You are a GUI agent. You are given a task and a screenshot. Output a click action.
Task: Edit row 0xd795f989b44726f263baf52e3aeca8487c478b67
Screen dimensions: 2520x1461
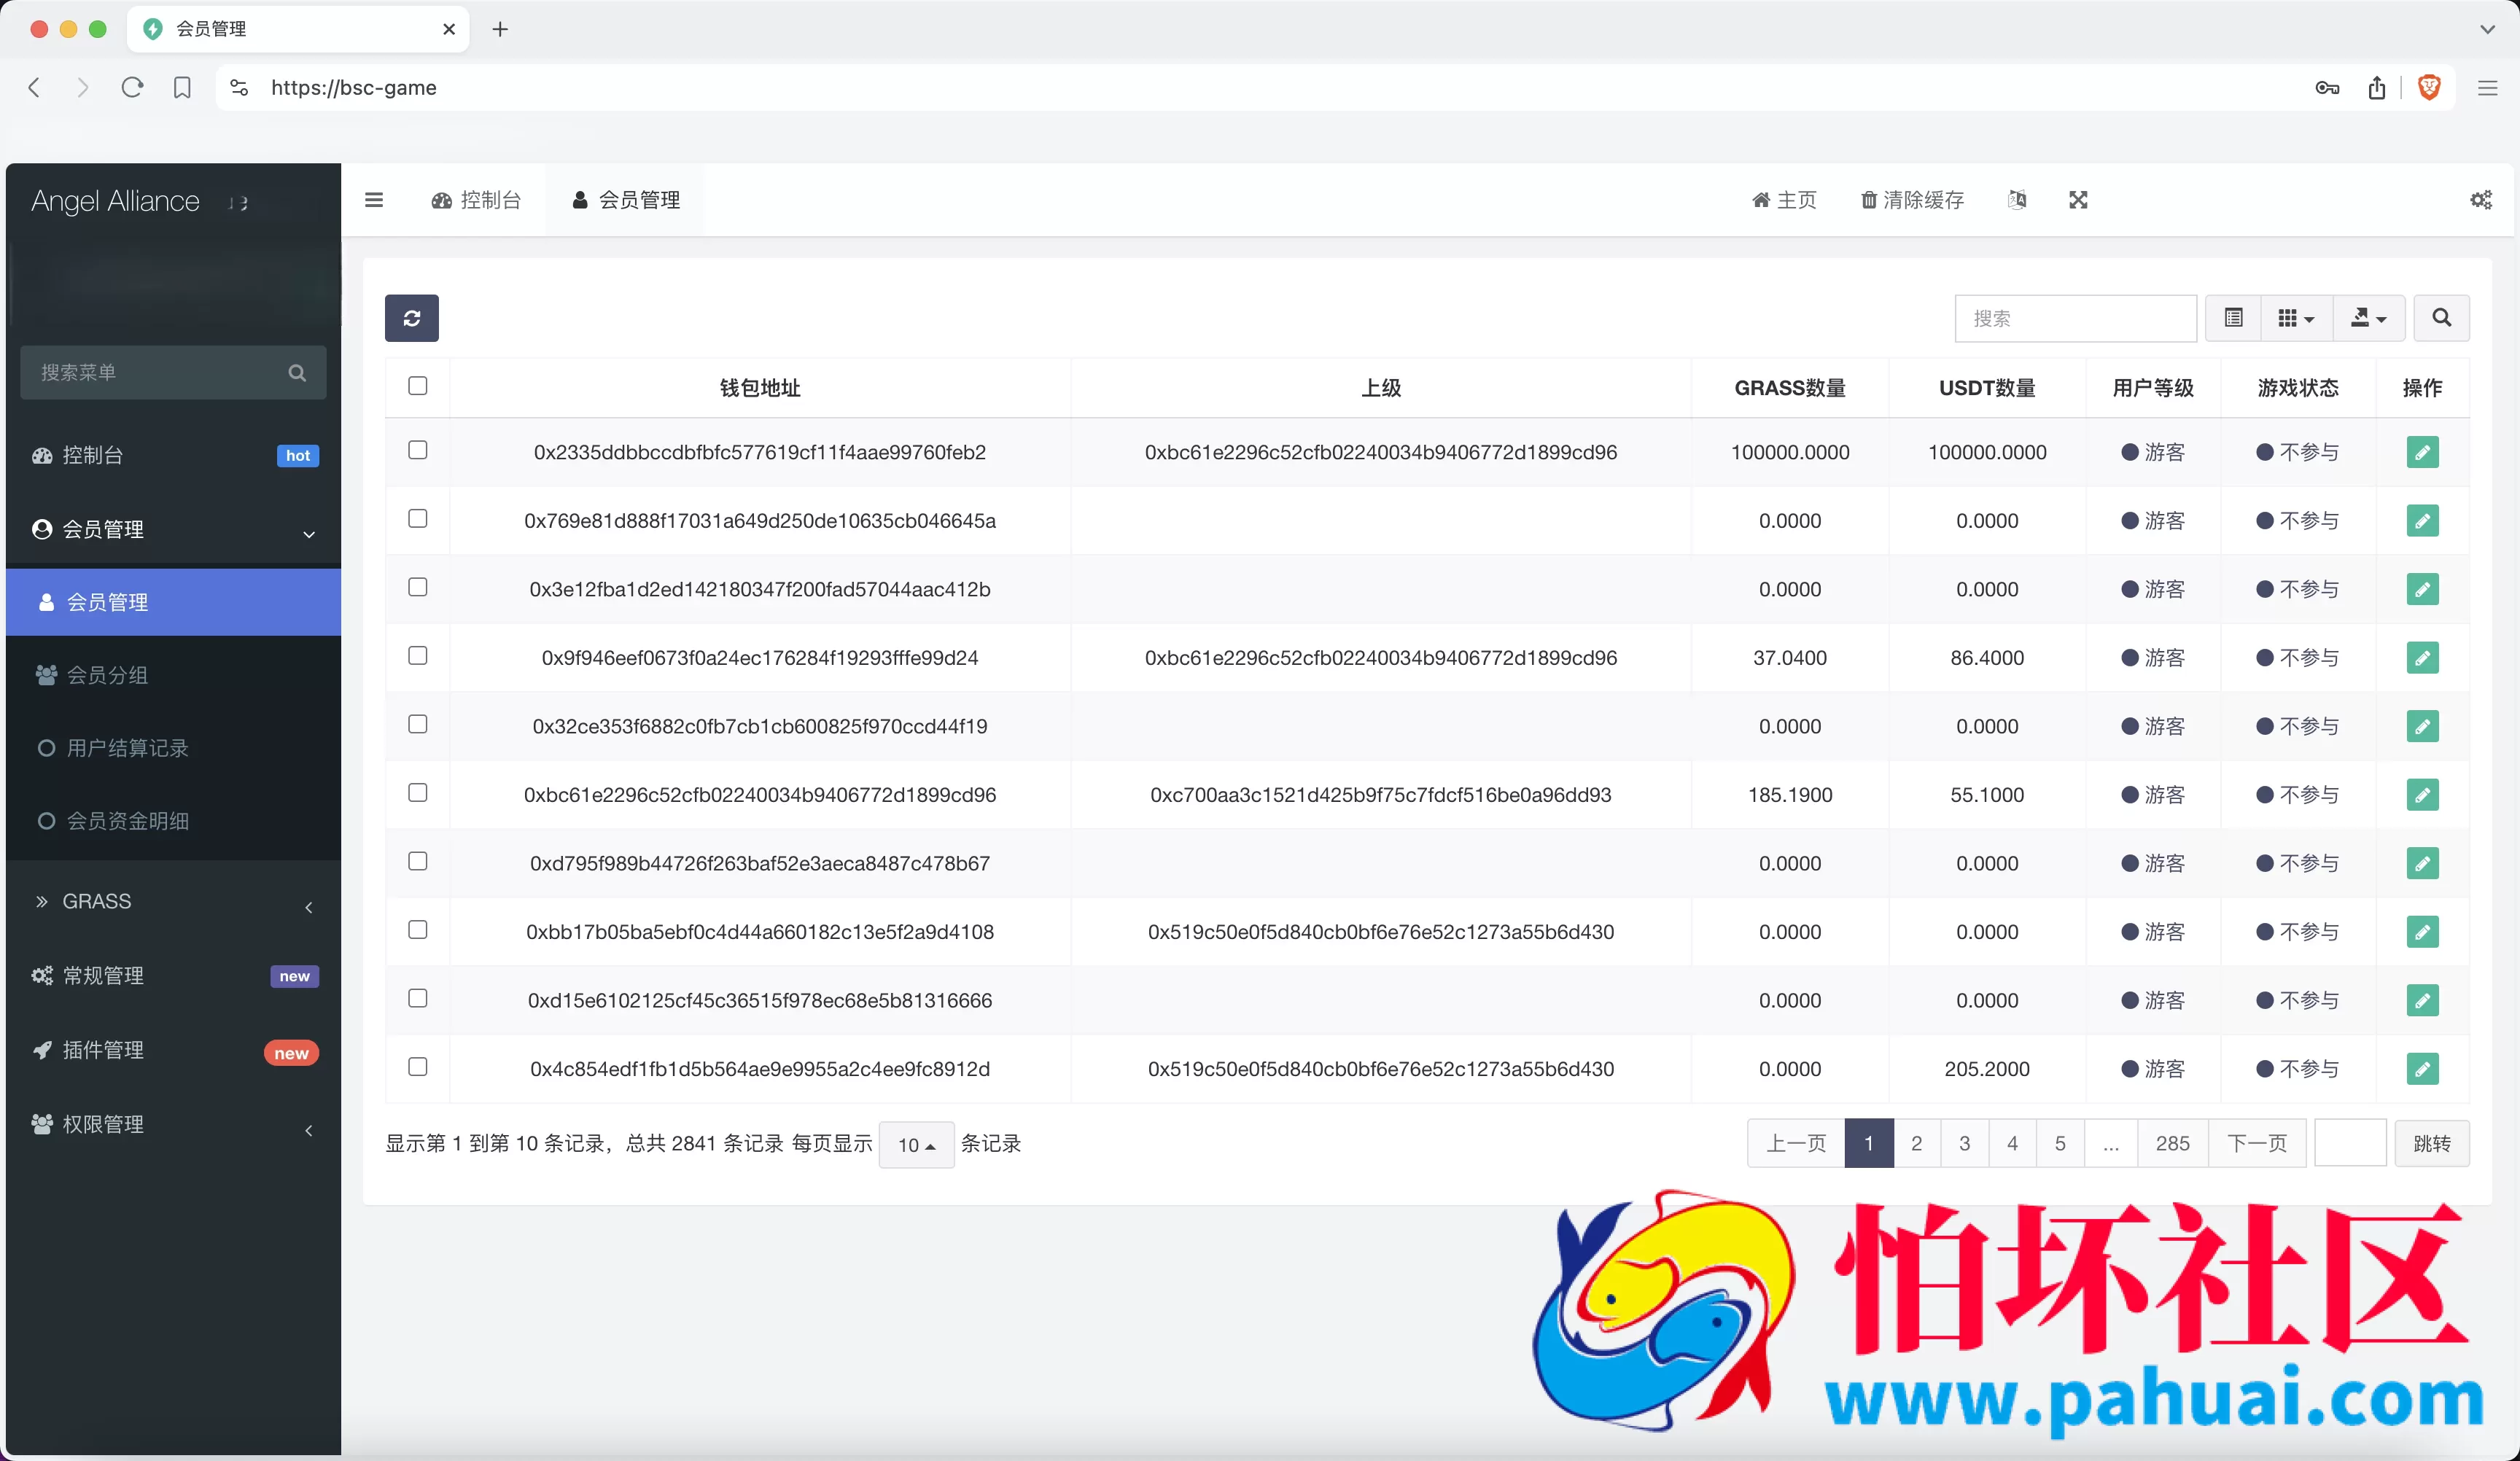point(2422,863)
